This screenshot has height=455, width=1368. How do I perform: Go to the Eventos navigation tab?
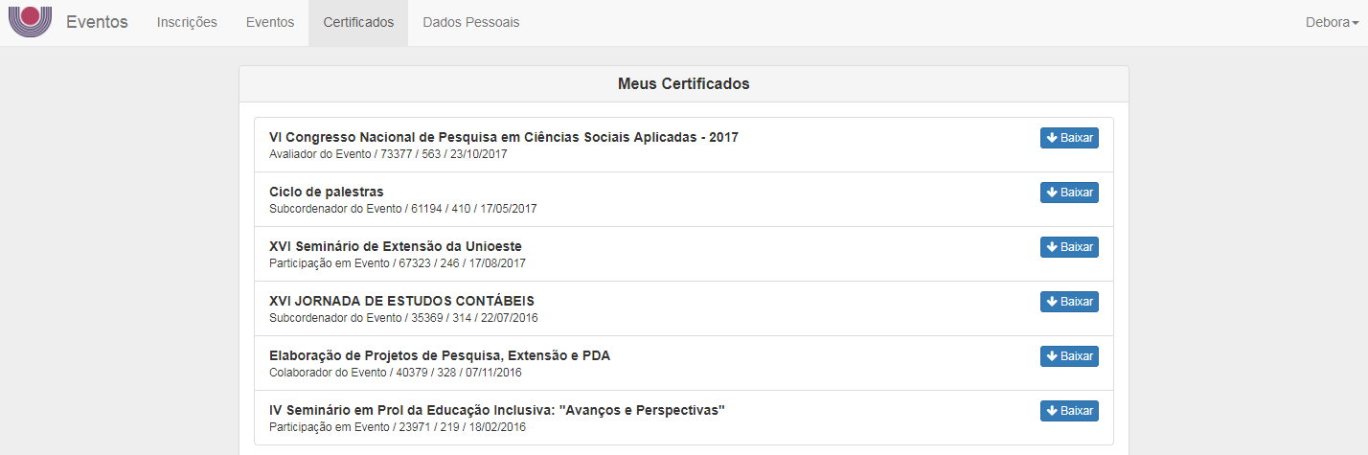coord(270,23)
